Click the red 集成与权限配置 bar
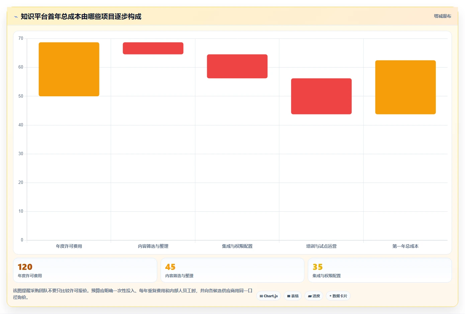This screenshot has height=314, width=465. click(x=237, y=66)
